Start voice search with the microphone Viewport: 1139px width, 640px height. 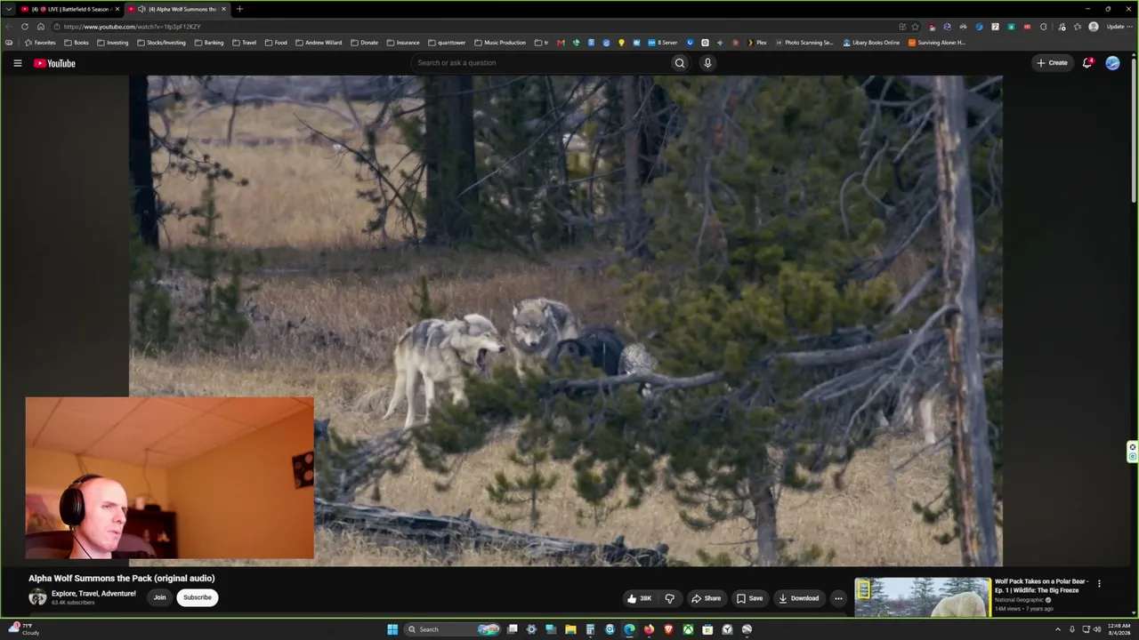click(x=707, y=63)
